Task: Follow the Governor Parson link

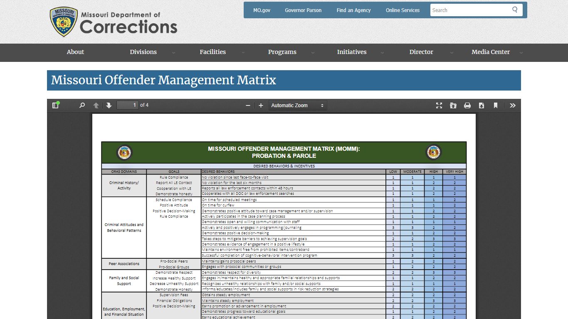Action: 303,10
